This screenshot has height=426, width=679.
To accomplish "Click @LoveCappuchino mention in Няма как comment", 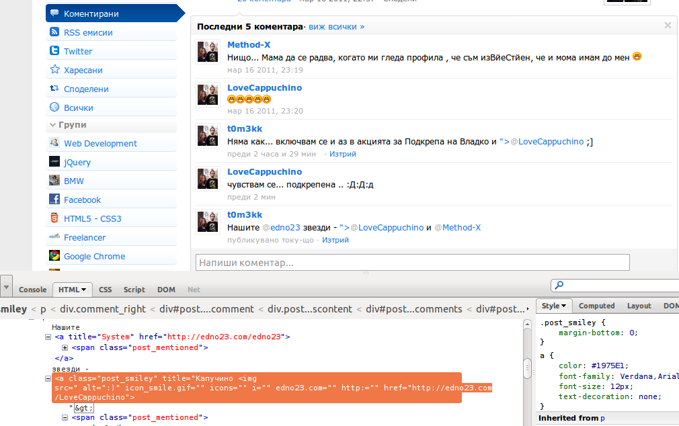I will tap(547, 142).
